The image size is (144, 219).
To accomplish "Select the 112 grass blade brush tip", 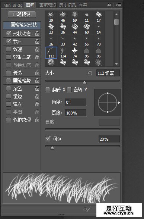I will click(x=51, y=53).
